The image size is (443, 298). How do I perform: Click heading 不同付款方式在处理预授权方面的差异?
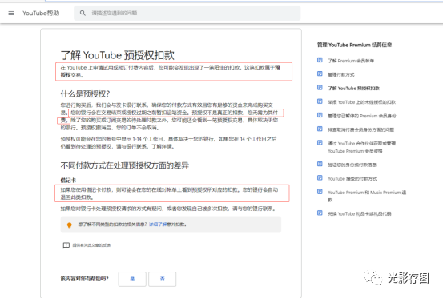[125, 165]
